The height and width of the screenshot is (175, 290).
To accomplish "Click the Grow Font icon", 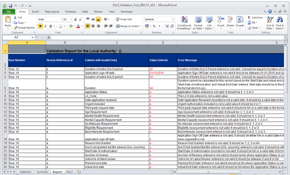I will [75, 19].
